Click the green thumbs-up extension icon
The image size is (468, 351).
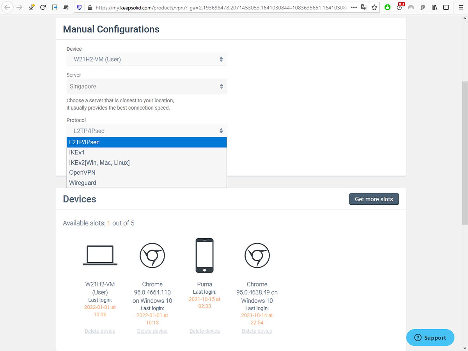[x=387, y=7]
